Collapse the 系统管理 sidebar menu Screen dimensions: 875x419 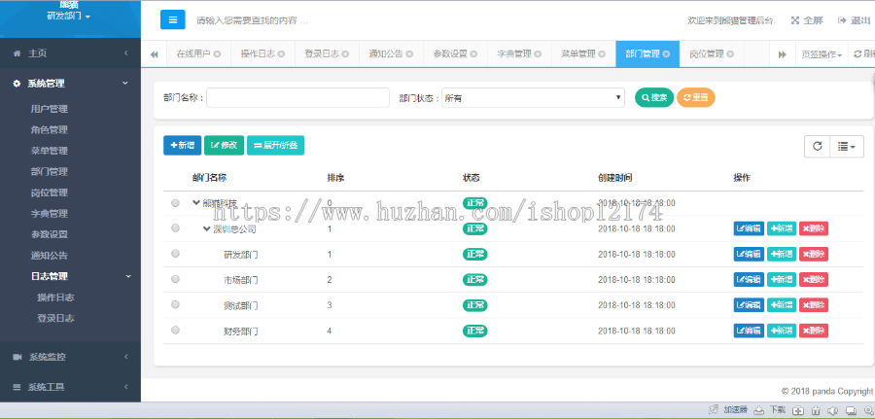pyautogui.click(x=70, y=84)
